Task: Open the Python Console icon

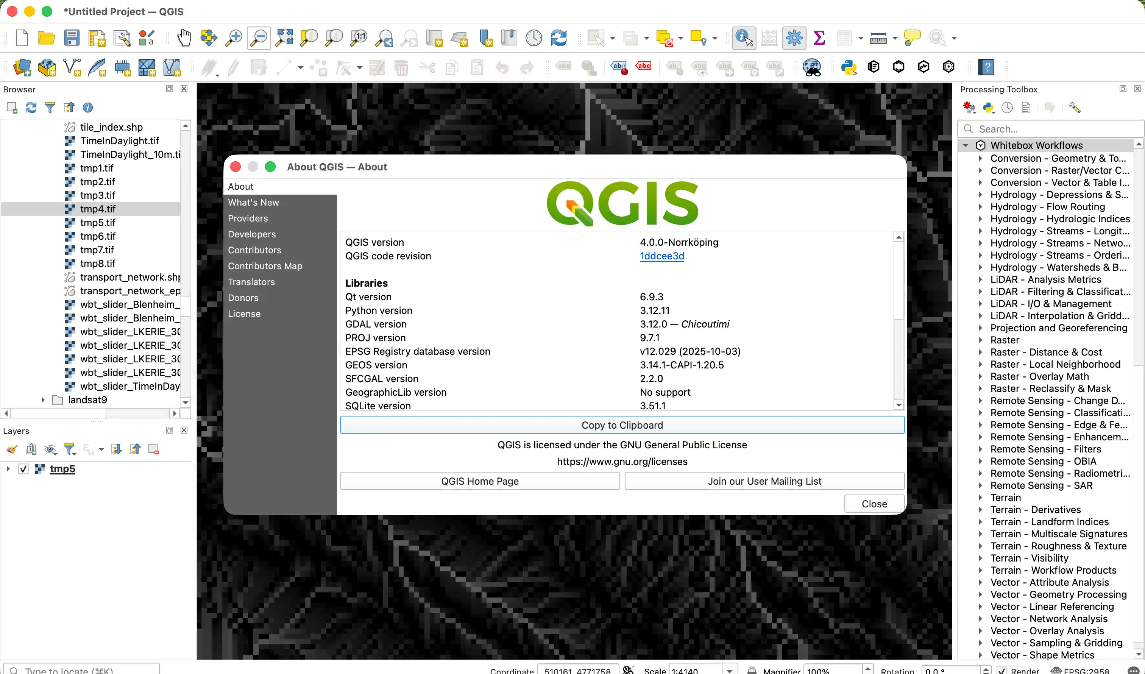Action: coord(848,67)
